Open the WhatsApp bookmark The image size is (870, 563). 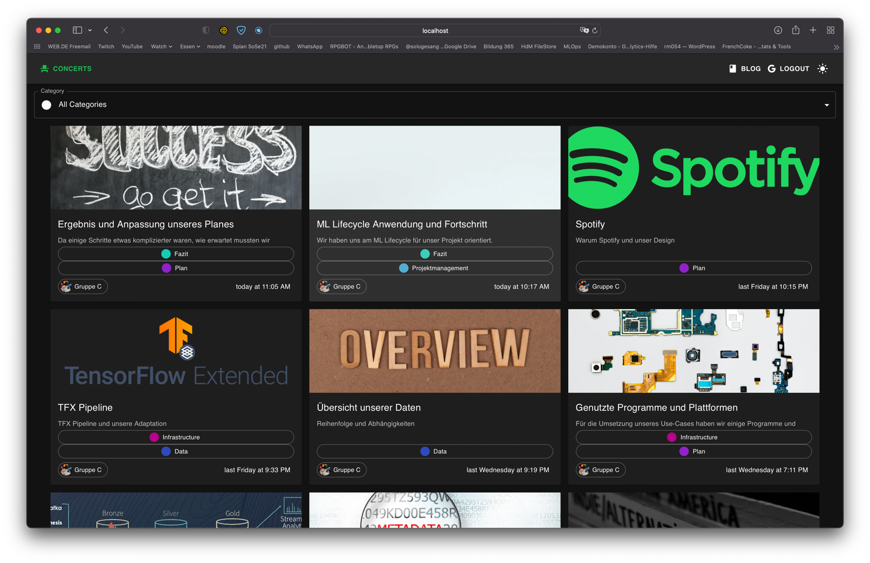coord(310,46)
